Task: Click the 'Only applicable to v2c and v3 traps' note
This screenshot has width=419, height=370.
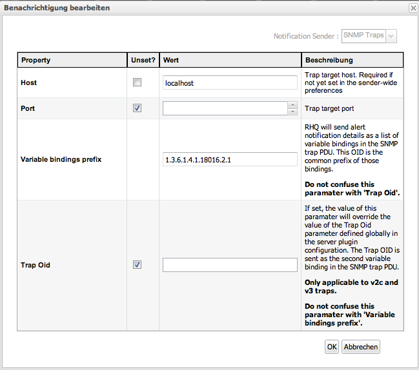Action: click(x=351, y=286)
